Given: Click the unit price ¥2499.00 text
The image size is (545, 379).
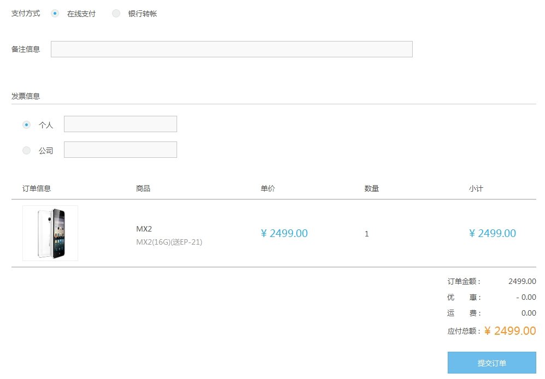Looking at the screenshot, I should 284,233.
